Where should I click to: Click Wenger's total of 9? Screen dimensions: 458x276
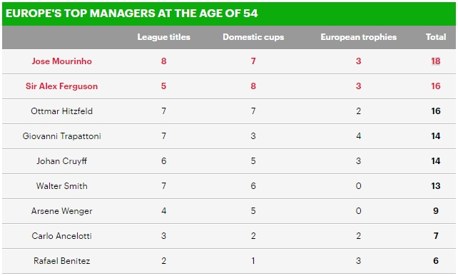tap(436, 211)
